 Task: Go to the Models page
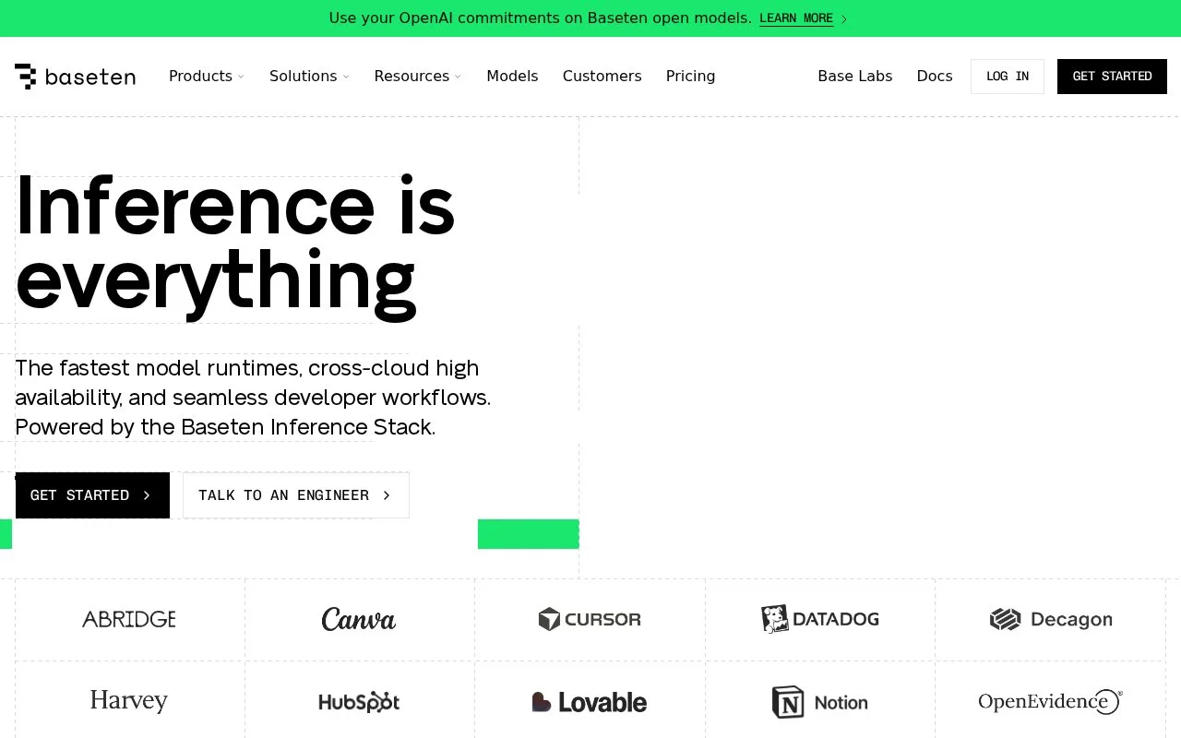coord(512,77)
